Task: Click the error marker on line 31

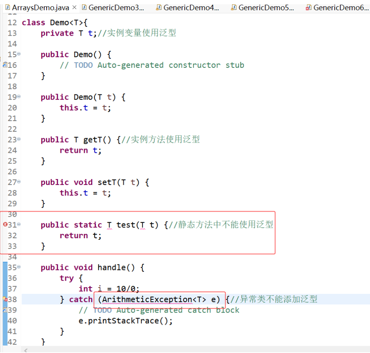Action: [x=5, y=224]
